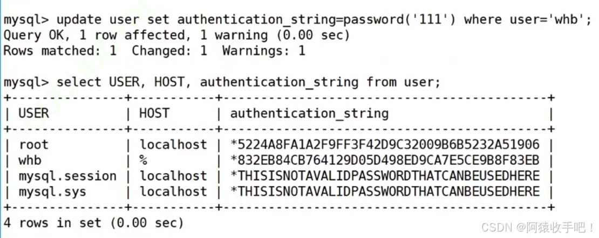
Task: Click mysql.session's THISISNOTAVALIDPASSWORD string
Action: 385,176
